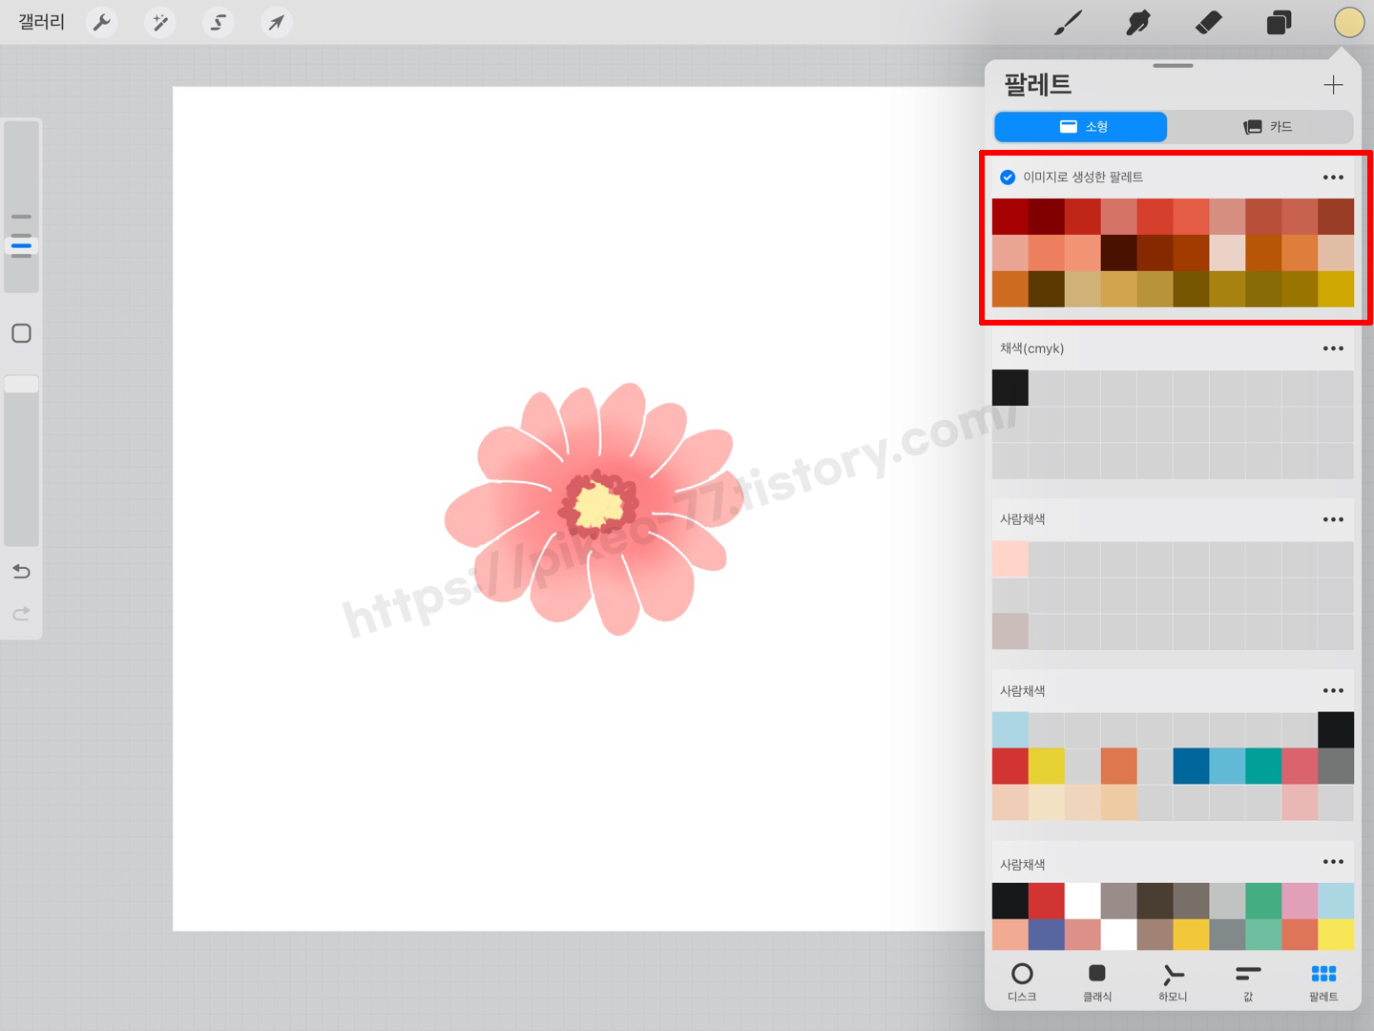
Task: Click the Redo arrow on sidebar
Action: [x=21, y=614]
